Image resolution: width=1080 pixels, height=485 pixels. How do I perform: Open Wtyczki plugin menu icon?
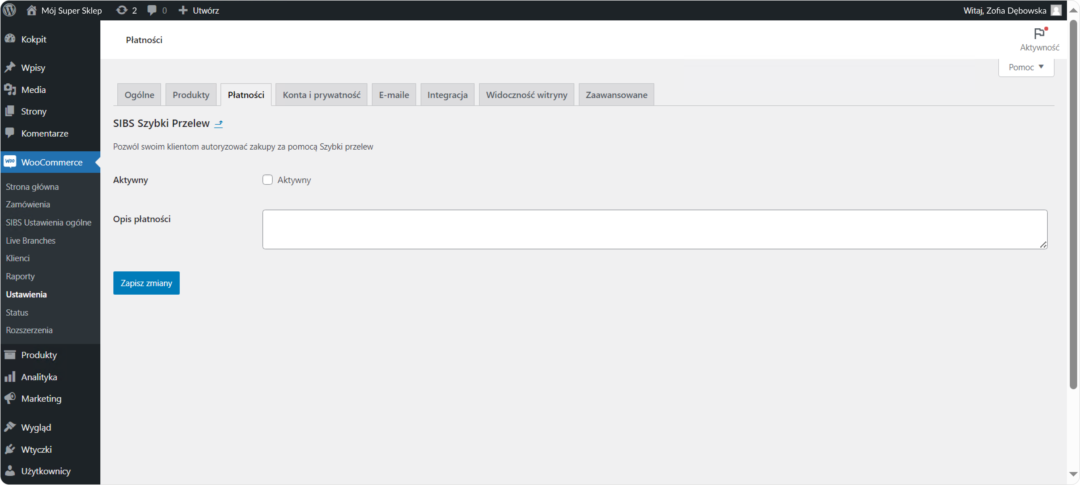tap(10, 449)
